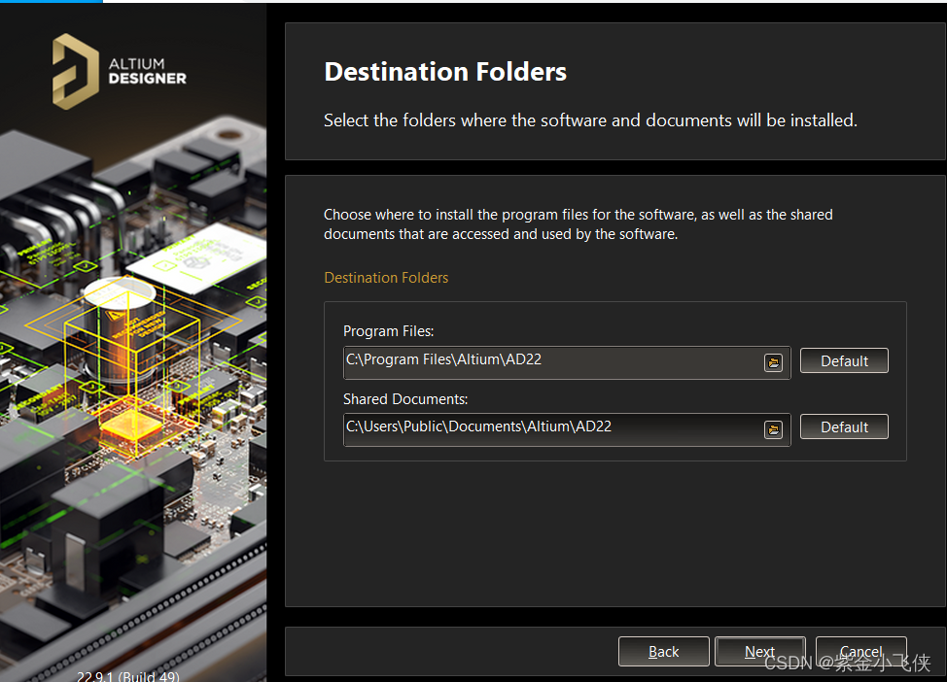Open folder browser for Shared Documents path
Viewport: 947px width, 682px height.
coord(773,429)
